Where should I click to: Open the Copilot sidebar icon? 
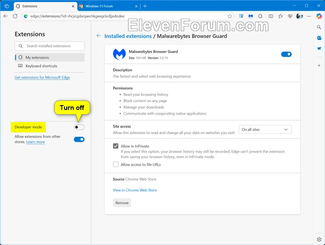tap(319, 16)
